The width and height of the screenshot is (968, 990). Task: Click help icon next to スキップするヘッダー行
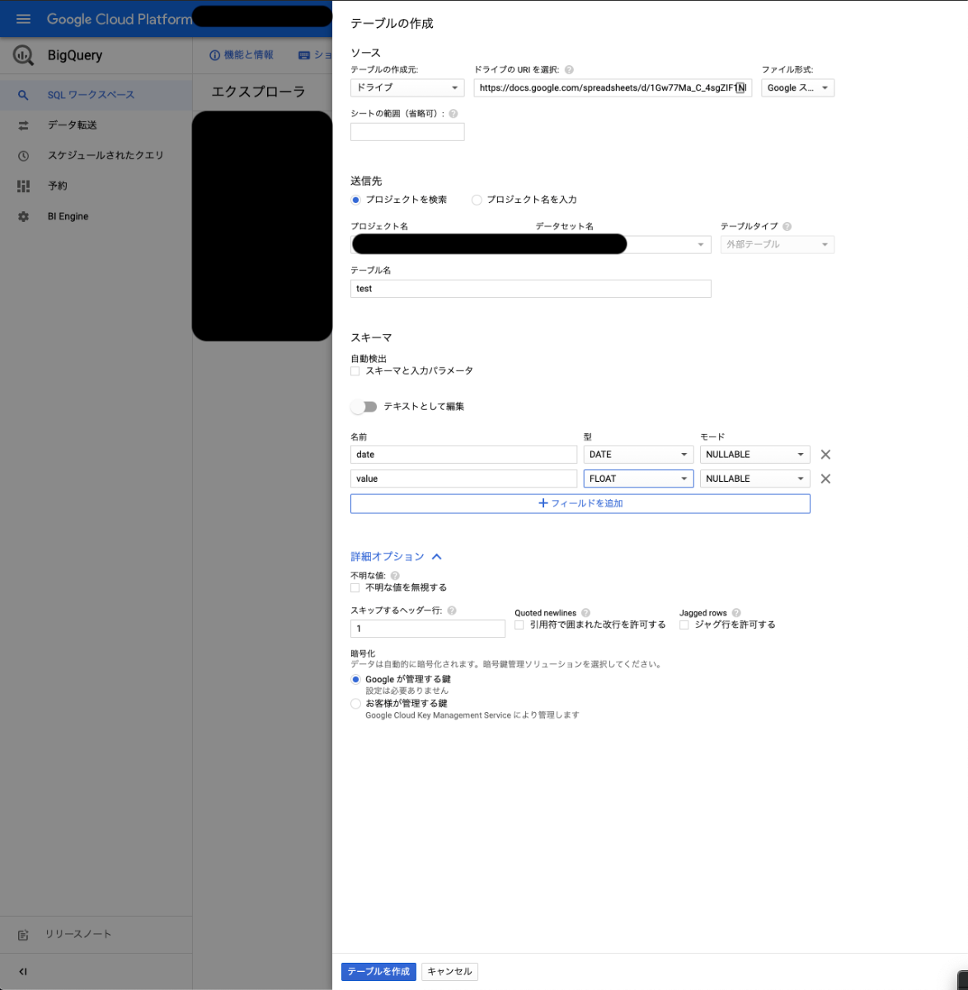pyautogui.click(x=452, y=610)
